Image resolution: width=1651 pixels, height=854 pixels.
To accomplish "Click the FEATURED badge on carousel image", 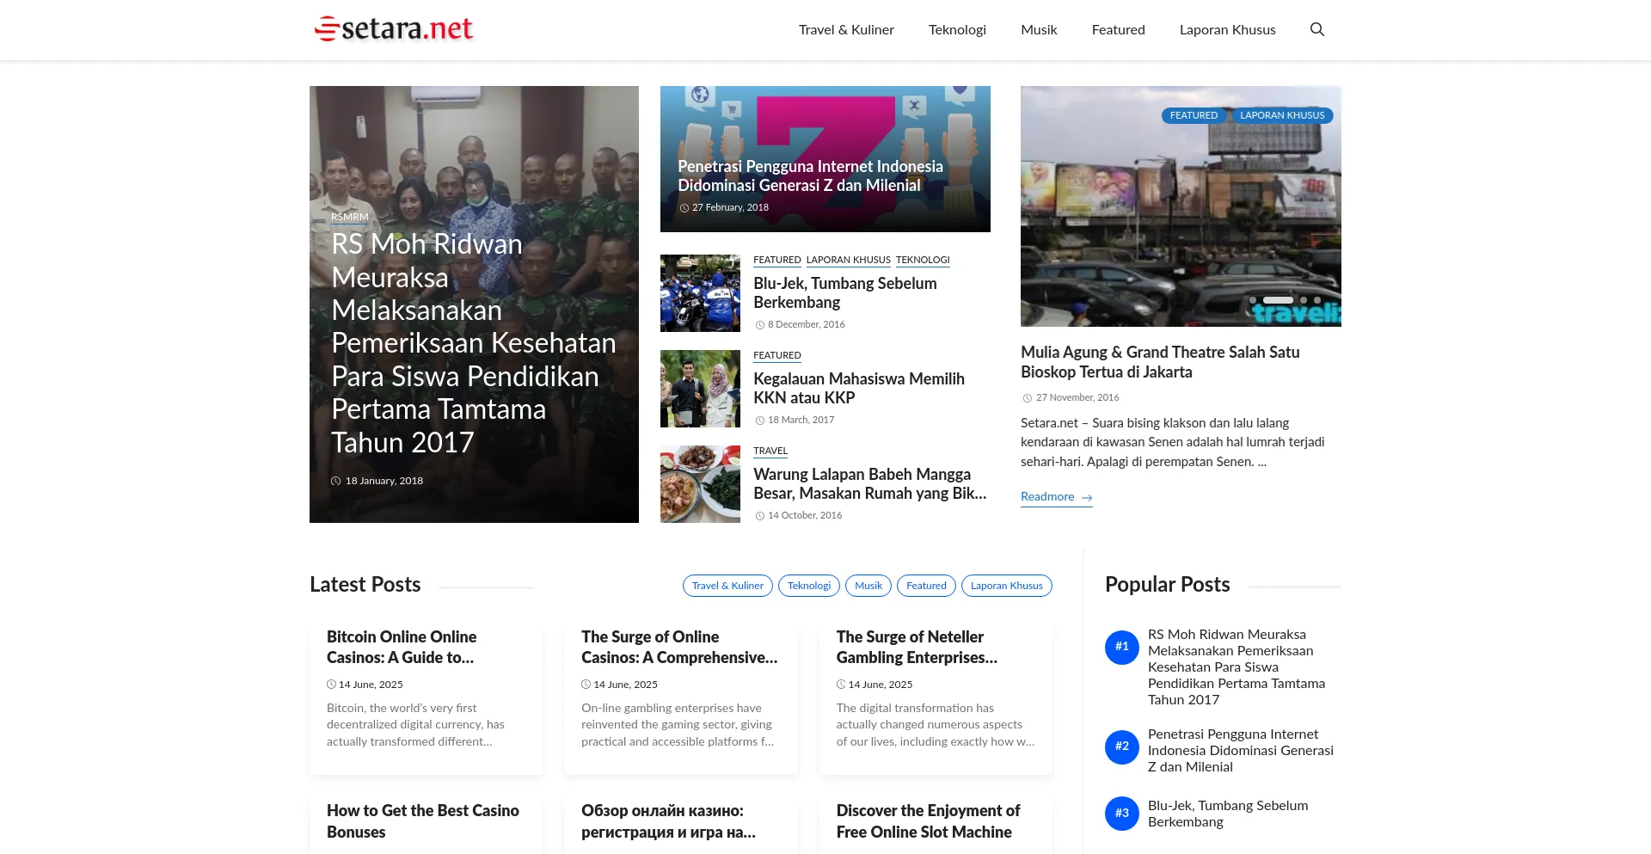I will pyautogui.click(x=1194, y=115).
